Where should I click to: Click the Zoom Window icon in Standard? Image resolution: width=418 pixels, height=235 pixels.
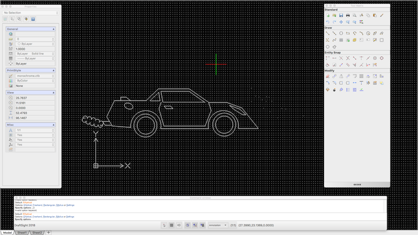tap(348, 22)
